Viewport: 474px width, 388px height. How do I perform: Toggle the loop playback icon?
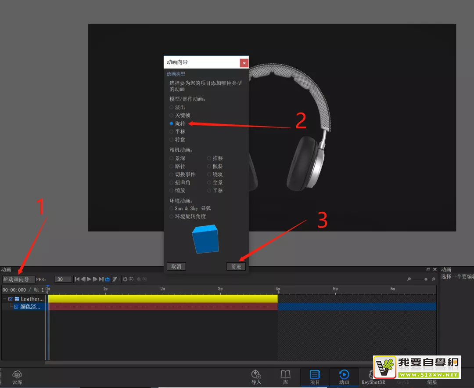click(107, 279)
